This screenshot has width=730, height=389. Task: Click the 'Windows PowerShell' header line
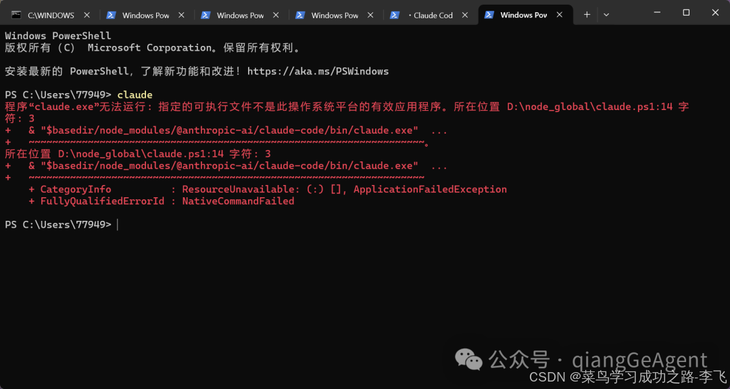(x=58, y=36)
